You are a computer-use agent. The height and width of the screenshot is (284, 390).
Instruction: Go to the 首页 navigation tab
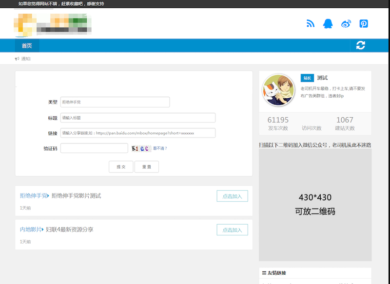(27, 46)
